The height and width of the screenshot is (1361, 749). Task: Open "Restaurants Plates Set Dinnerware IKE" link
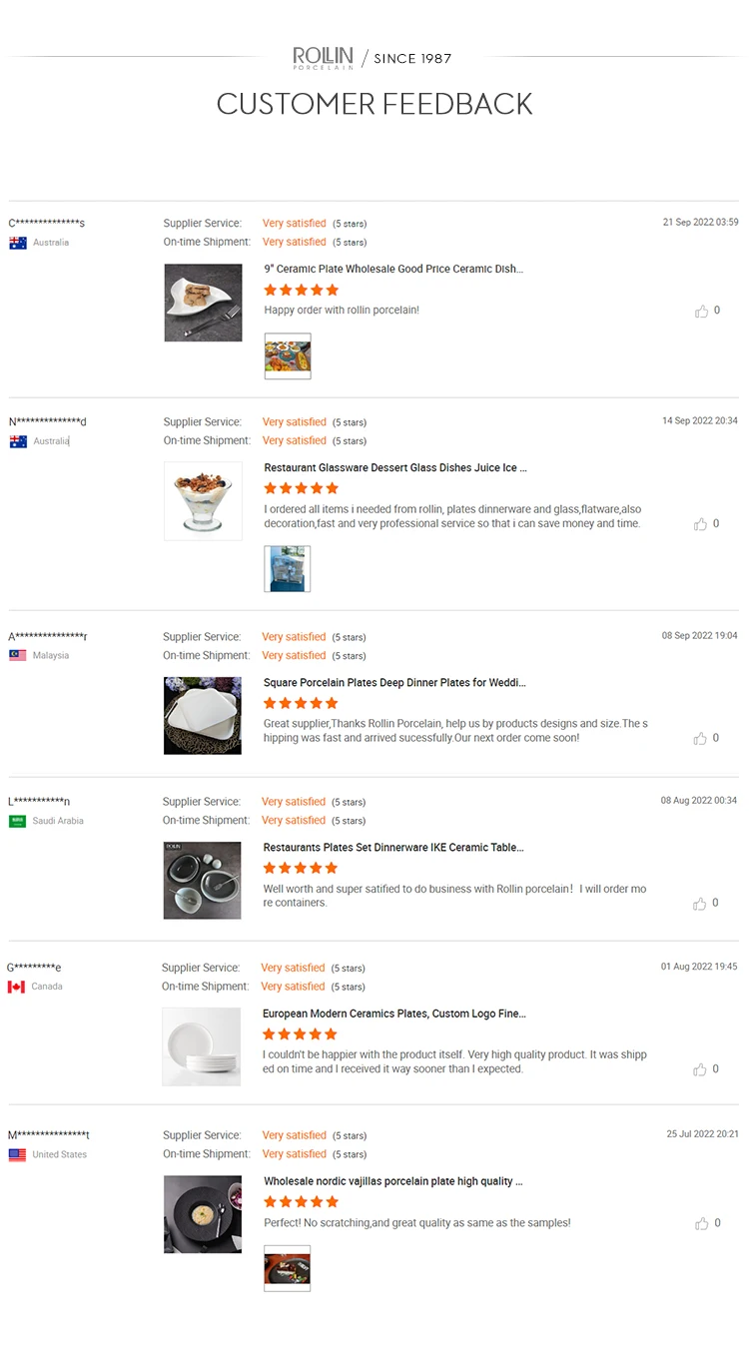(393, 848)
